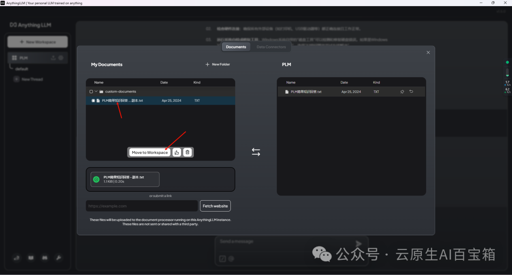Click the Move to Workspace button
512x275 pixels.
coord(150,152)
